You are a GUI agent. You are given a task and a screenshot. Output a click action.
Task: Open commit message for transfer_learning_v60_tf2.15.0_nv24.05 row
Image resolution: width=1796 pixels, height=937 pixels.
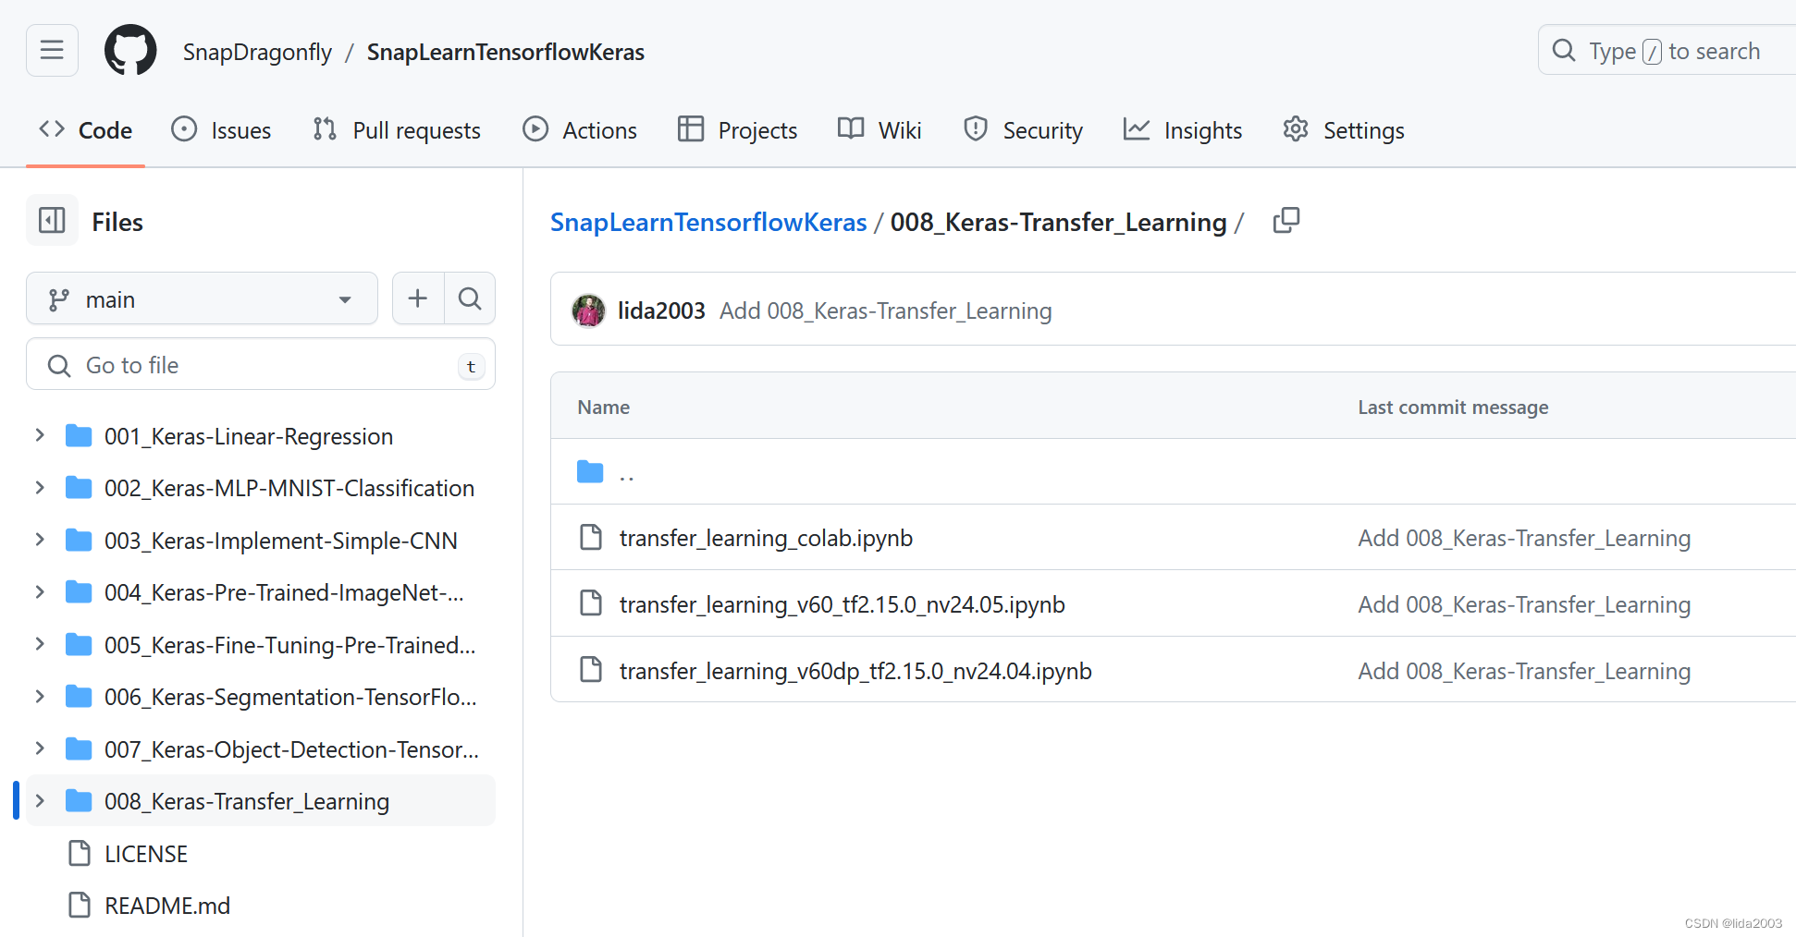point(1524,604)
